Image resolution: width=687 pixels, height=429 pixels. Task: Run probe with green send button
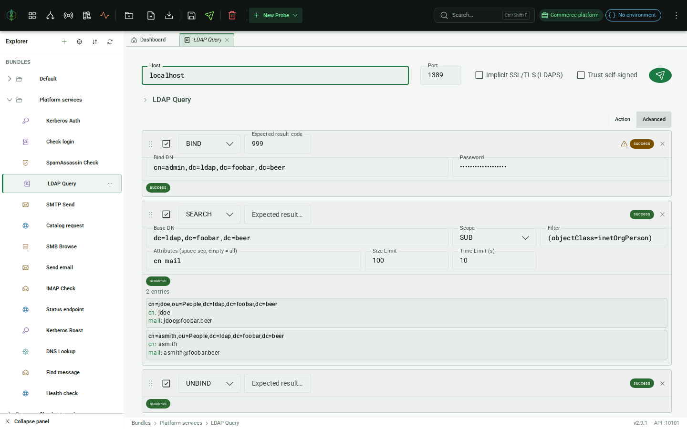coord(660,75)
